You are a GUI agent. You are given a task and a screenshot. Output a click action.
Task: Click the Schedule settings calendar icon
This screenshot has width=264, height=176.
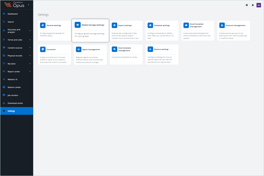click(x=150, y=25)
